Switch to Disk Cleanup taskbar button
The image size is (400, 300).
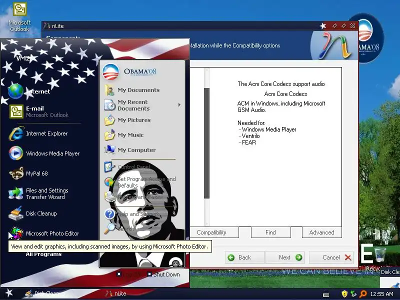44,293
